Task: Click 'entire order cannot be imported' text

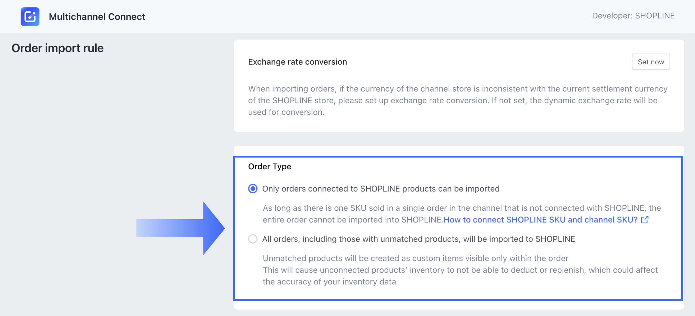Action: [x=352, y=220]
